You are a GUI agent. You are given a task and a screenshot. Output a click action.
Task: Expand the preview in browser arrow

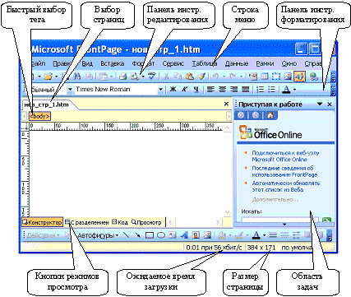click(x=143, y=77)
